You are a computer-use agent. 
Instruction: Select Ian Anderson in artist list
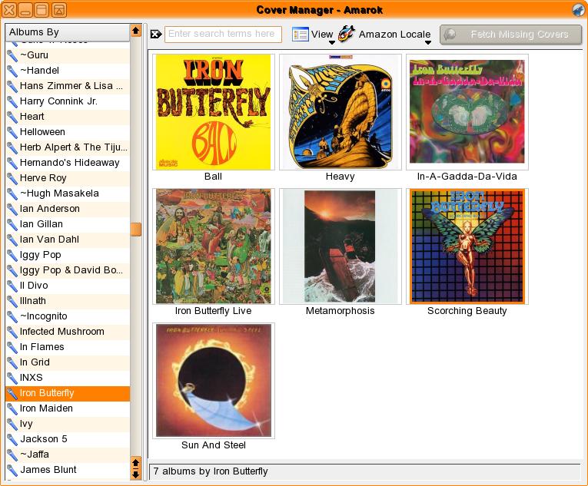(68, 209)
